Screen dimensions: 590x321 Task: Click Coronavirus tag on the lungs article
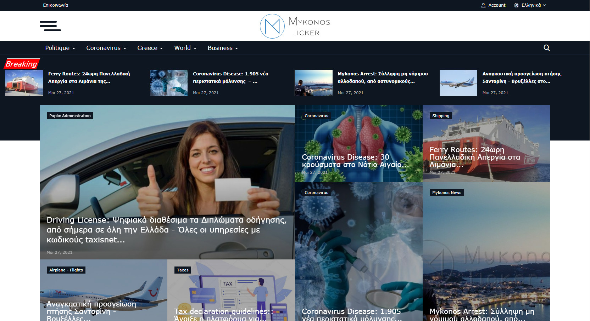pos(316,116)
